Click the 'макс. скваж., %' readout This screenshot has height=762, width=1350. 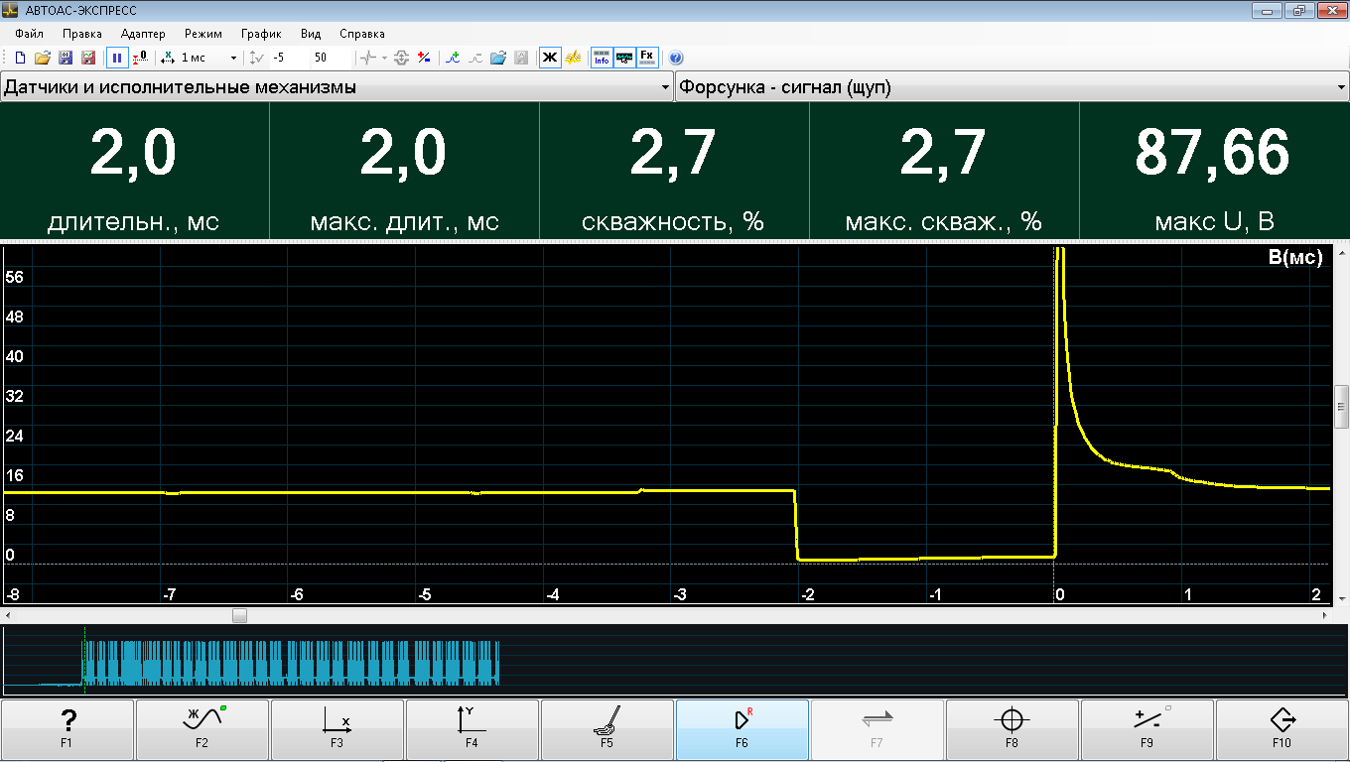tap(944, 171)
